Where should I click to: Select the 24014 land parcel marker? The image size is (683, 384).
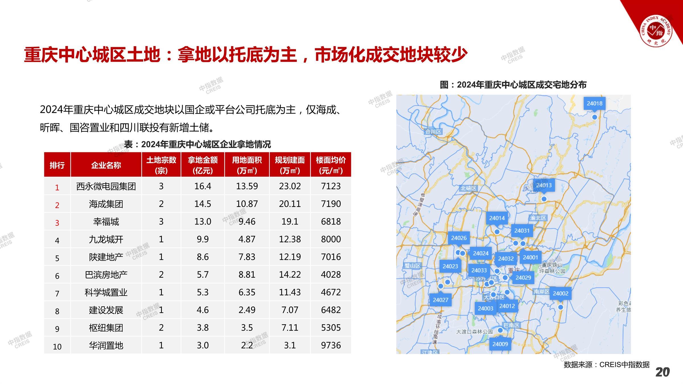(497, 218)
